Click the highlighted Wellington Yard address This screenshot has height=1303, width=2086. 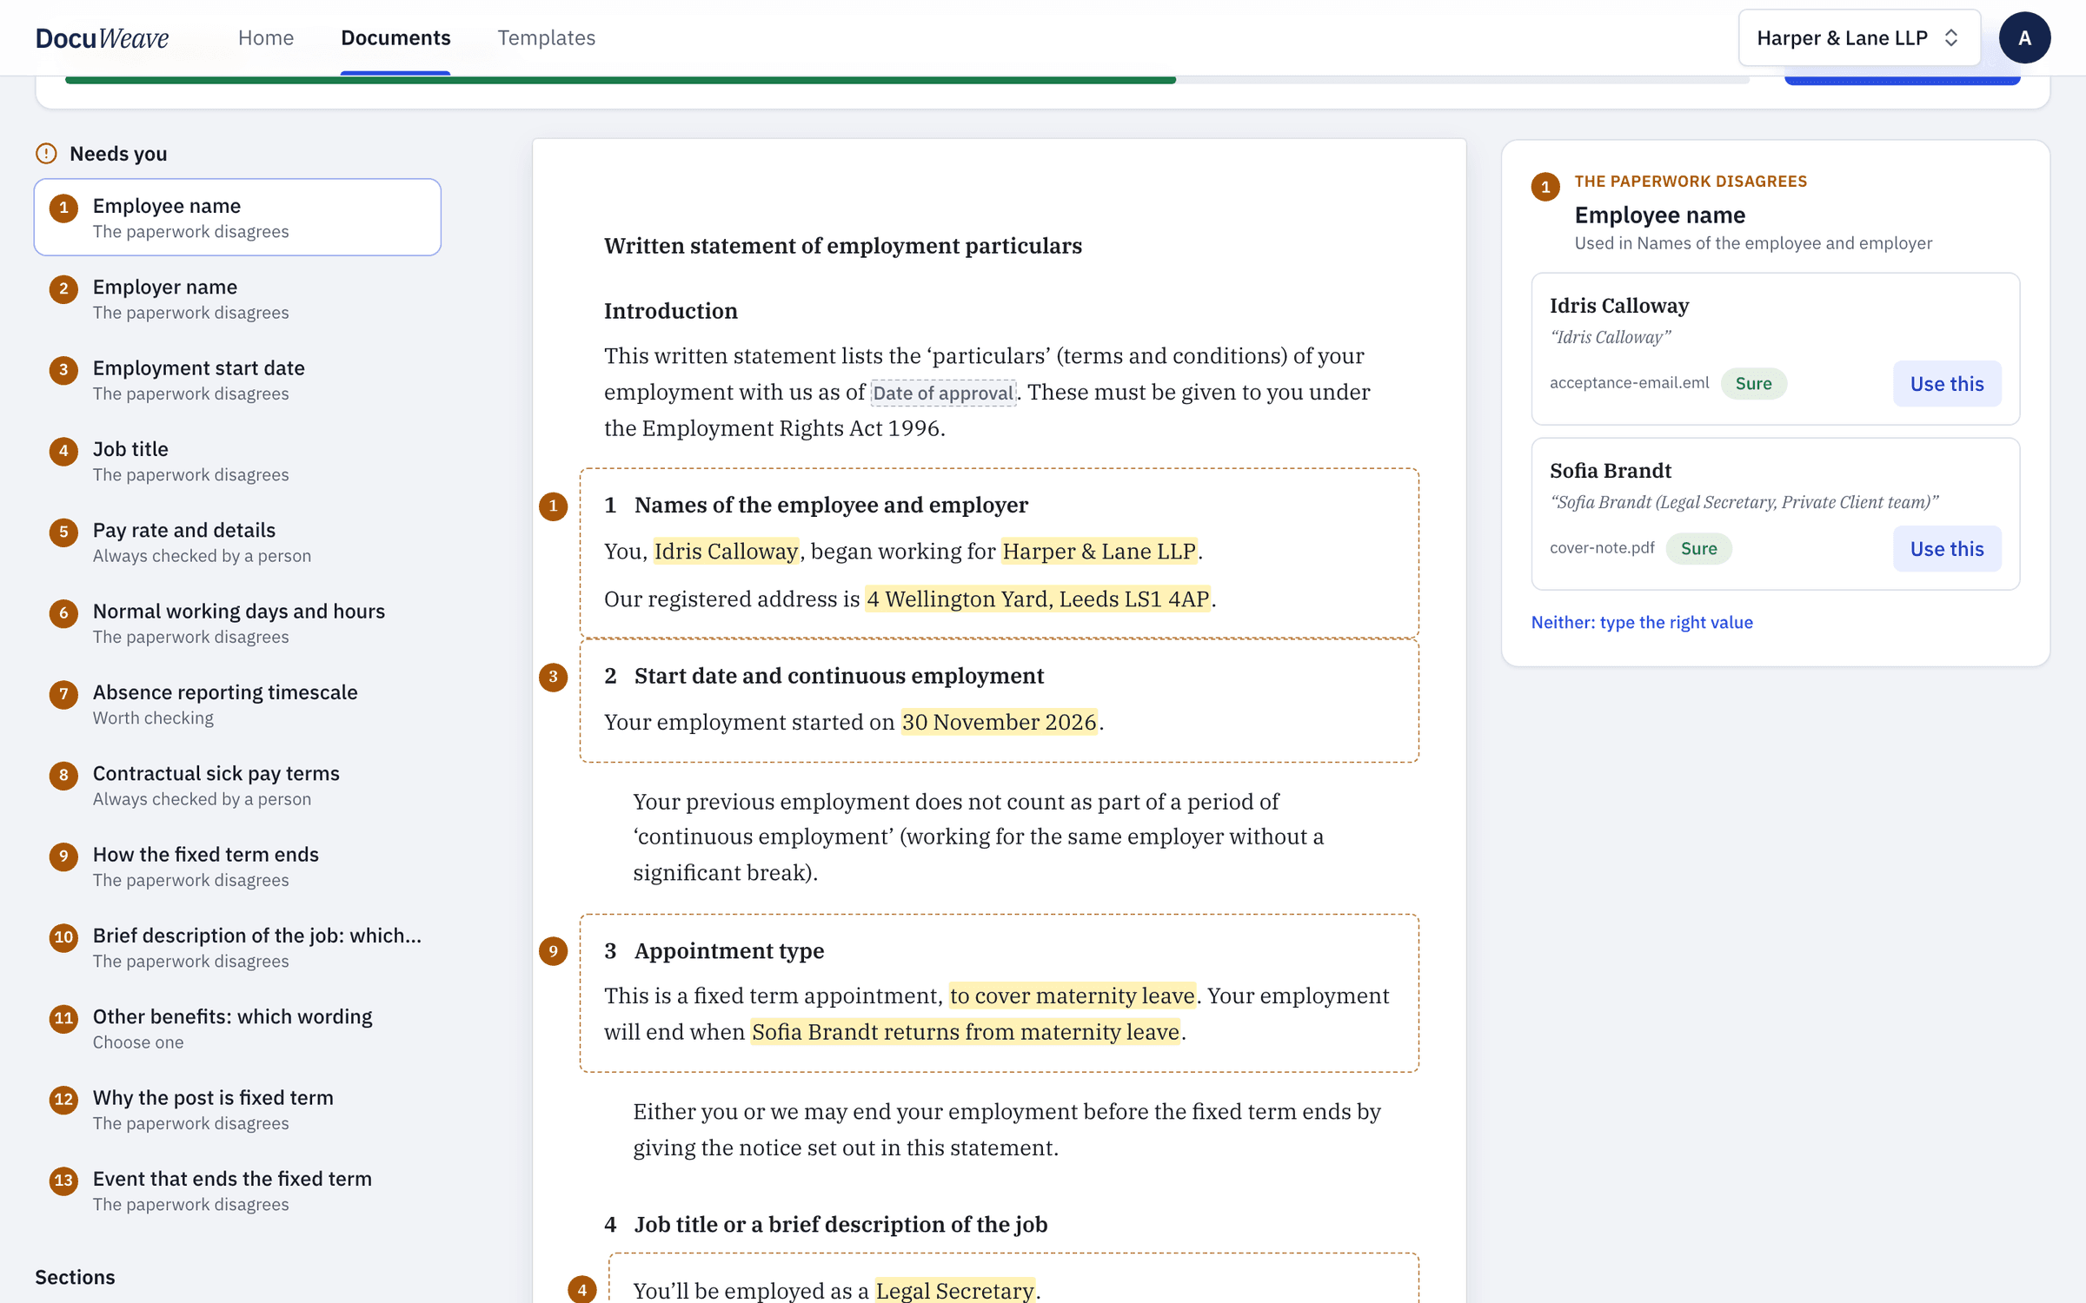tap(1038, 599)
